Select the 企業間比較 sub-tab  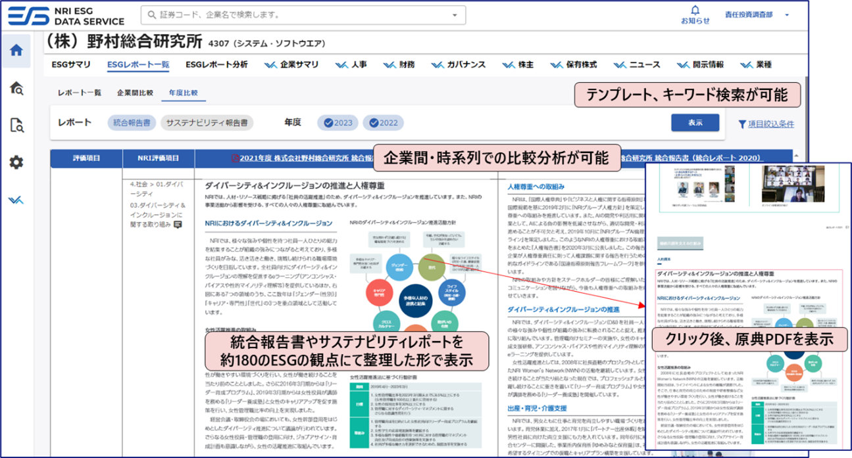coord(135,93)
